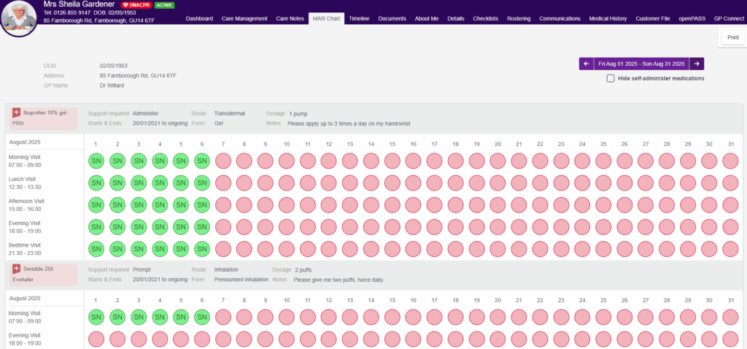
Task: Open Sheila Gardener's profile photo
Action: [x=20, y=18]
